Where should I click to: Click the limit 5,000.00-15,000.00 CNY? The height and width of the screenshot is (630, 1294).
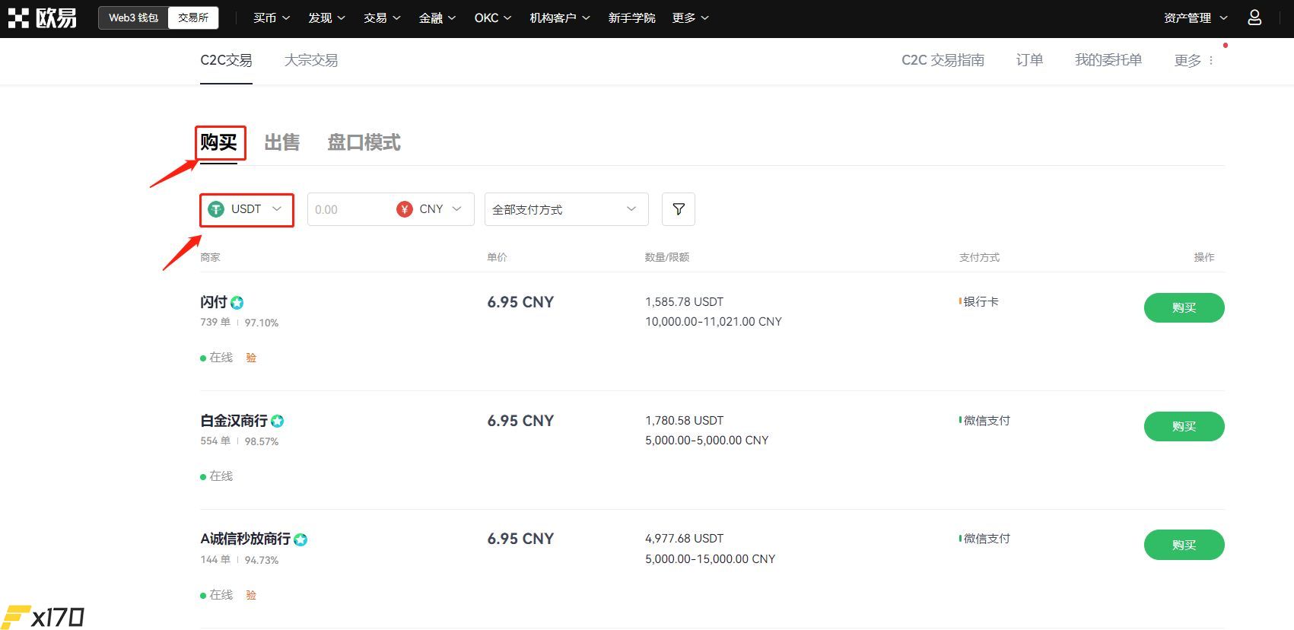tap(711, 559)
